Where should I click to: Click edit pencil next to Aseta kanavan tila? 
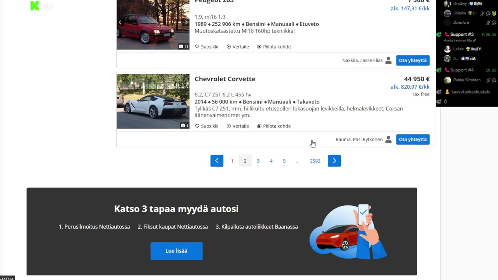(474, 40)
